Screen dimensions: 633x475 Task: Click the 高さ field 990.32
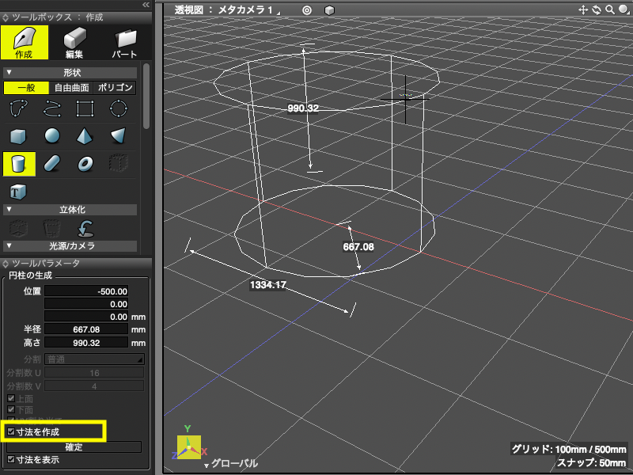point(86,343)
